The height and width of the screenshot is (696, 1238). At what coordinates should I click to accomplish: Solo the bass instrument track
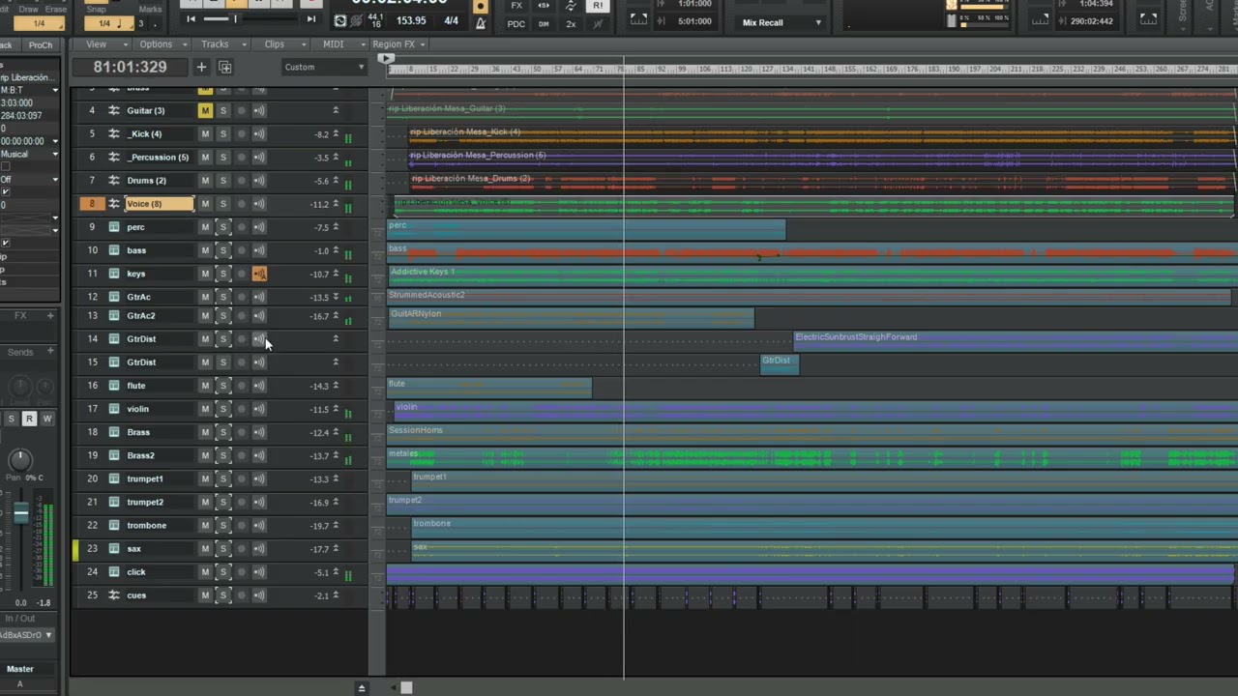pyautogui.click(x=222, y=250)
